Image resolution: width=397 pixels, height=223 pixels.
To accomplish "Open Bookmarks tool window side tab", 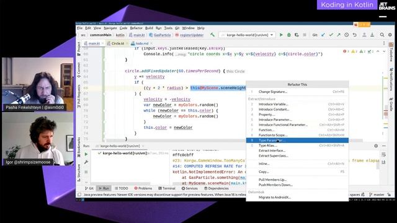I will pos(79,147).
